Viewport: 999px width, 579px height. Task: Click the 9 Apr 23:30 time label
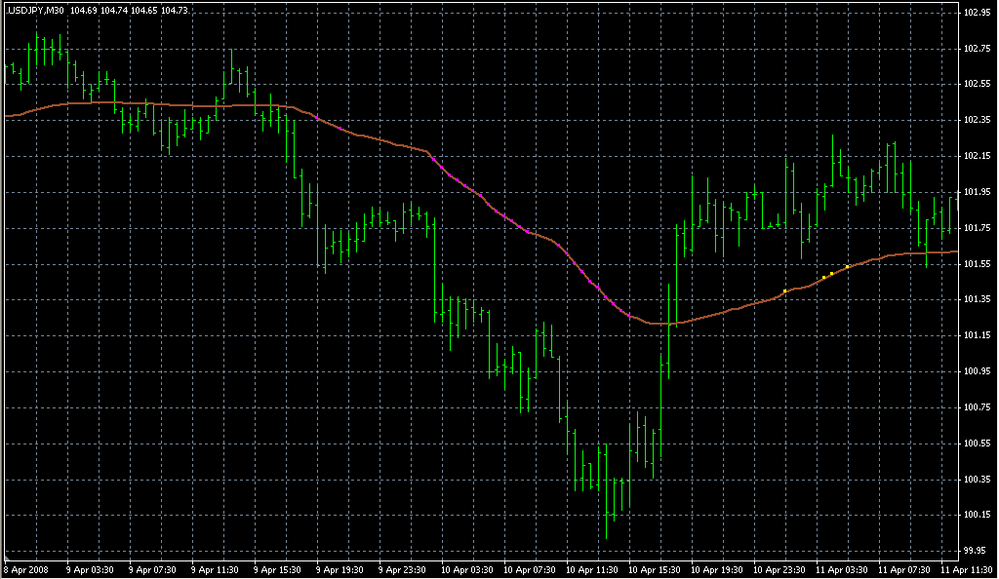[x=404, y=569]
